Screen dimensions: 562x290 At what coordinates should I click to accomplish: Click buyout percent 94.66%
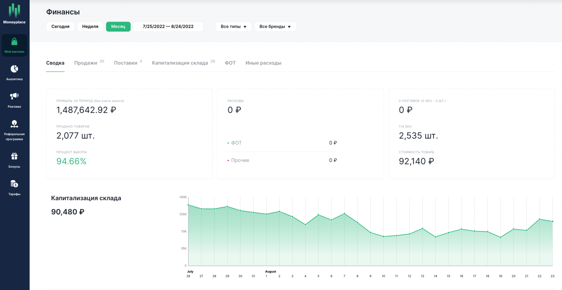point(71,161)
